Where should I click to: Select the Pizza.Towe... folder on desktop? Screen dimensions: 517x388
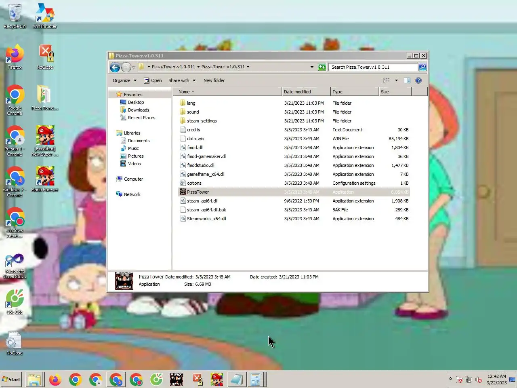(45, 98)
